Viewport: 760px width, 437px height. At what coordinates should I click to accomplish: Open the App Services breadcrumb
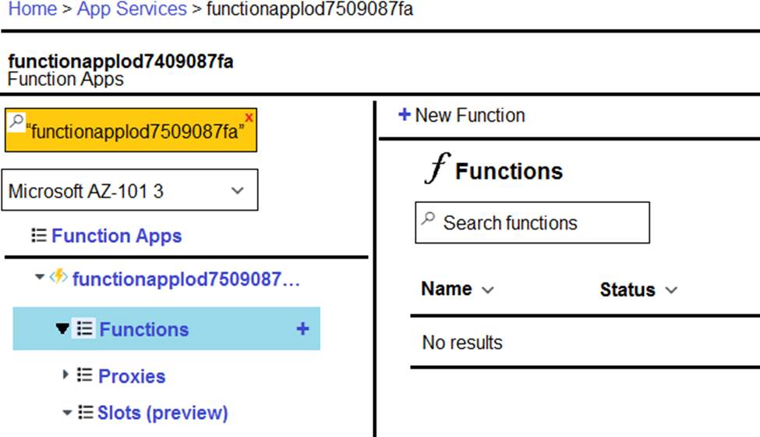[131, 9]
